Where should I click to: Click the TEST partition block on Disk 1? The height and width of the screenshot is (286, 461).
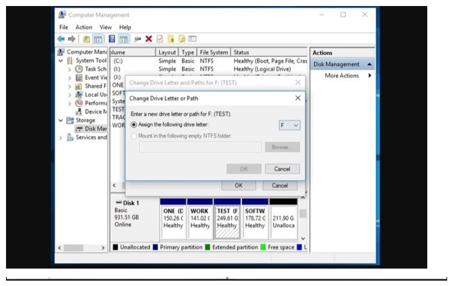pyautogui.click(x=227, y=221)
